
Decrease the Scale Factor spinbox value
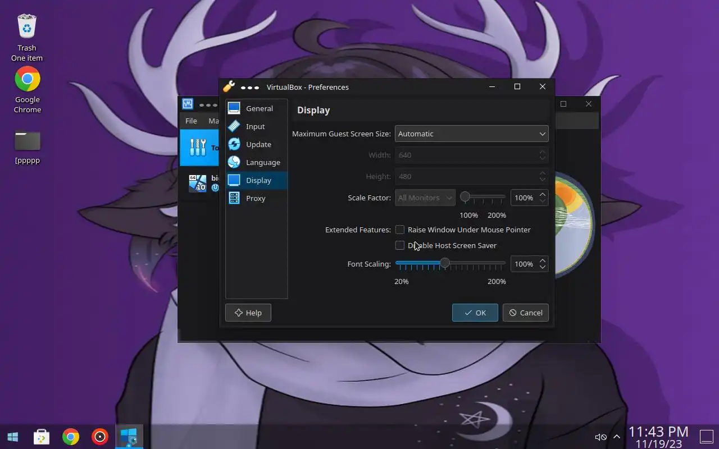pos(542,201)
